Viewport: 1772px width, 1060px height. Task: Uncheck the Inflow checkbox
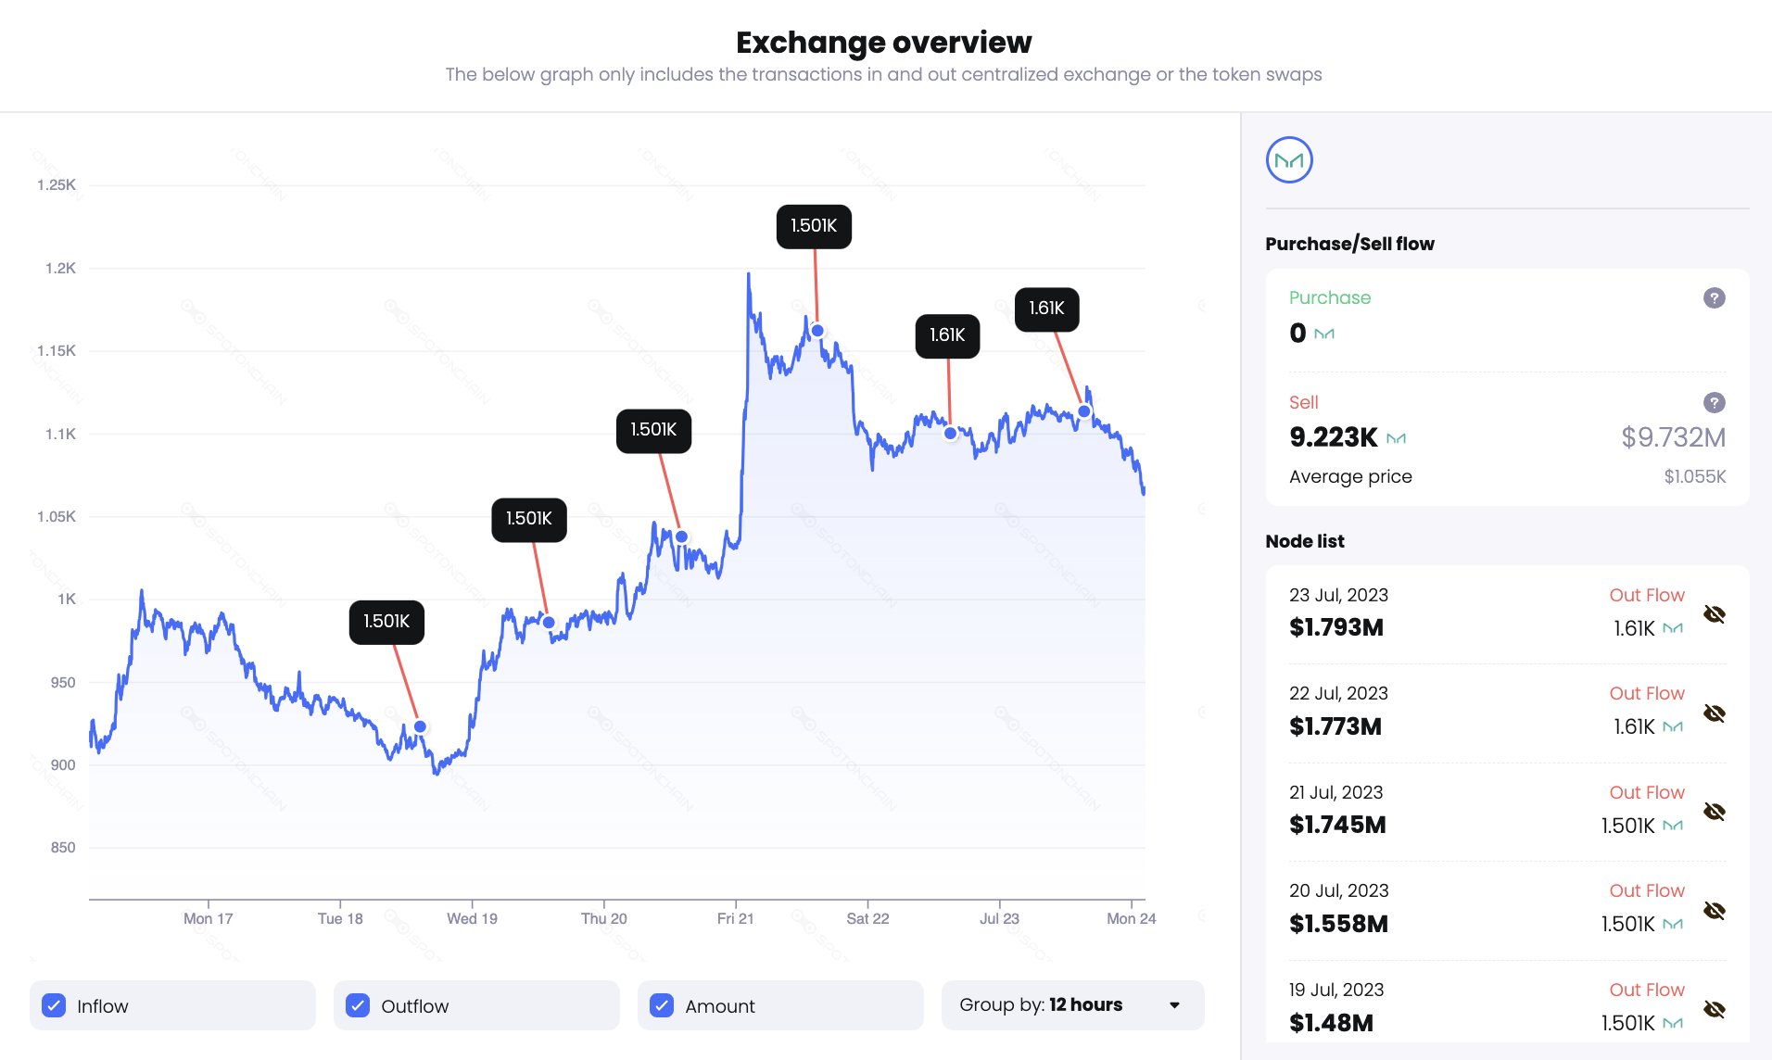[x=55, y=1005]
